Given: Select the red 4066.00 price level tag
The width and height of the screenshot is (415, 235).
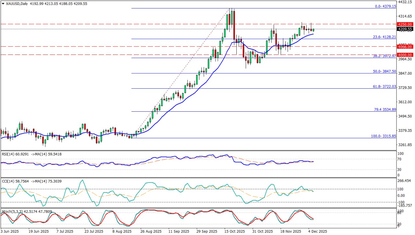Looking at the screenshot, I should (x=405, y=47).
